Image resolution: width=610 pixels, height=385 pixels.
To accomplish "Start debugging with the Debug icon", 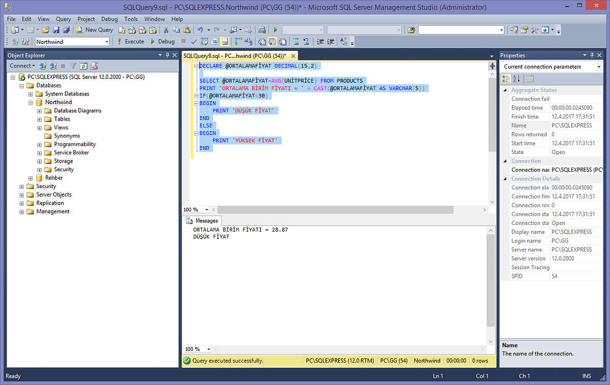I will point(152,41).
